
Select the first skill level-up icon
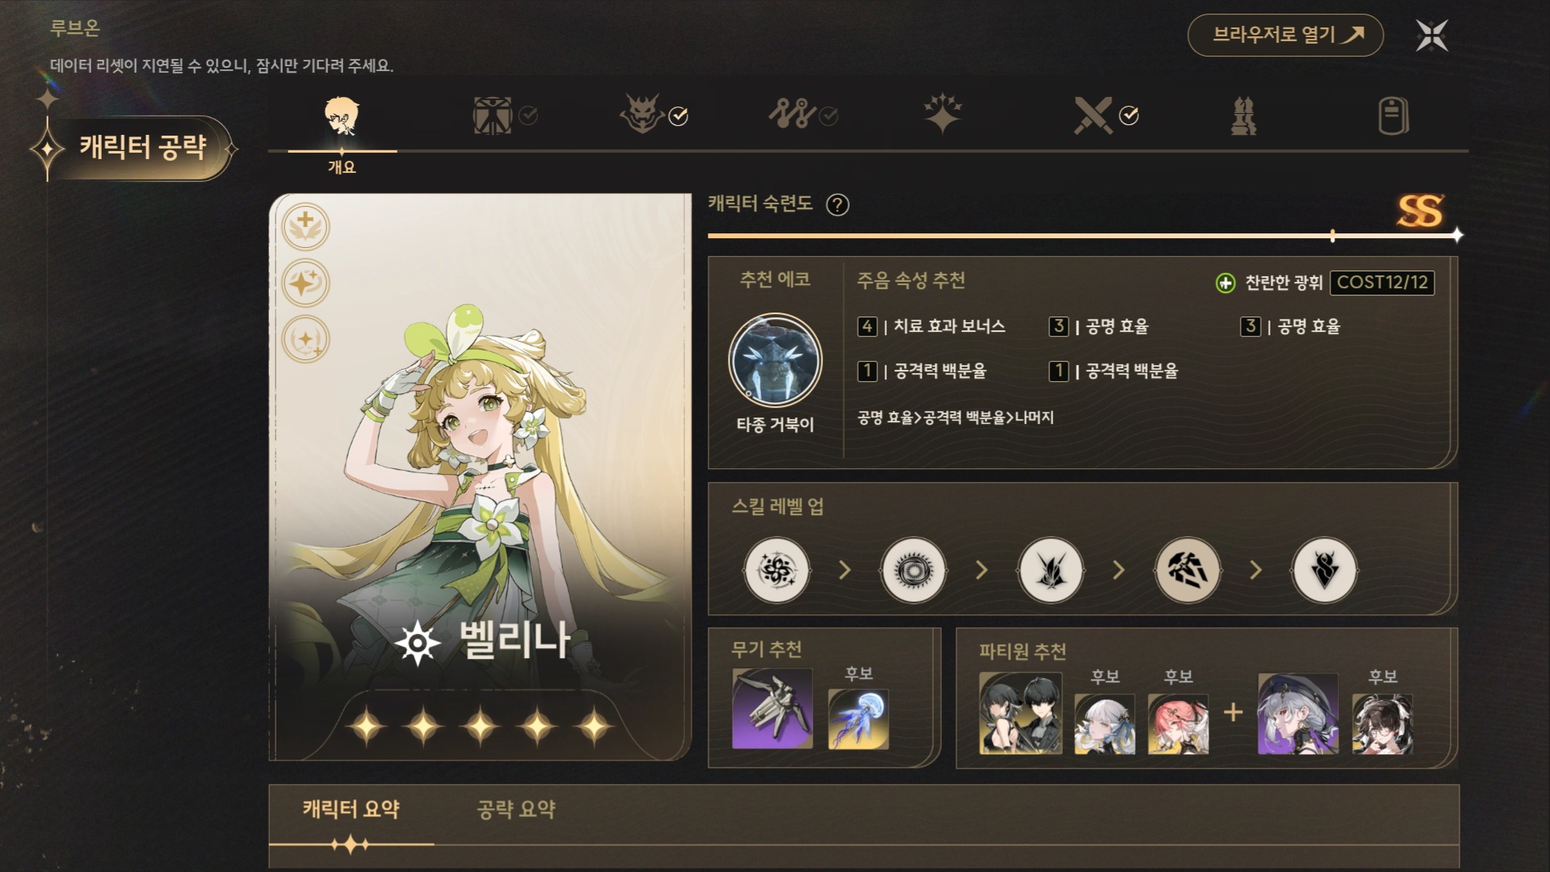(776, 570)
